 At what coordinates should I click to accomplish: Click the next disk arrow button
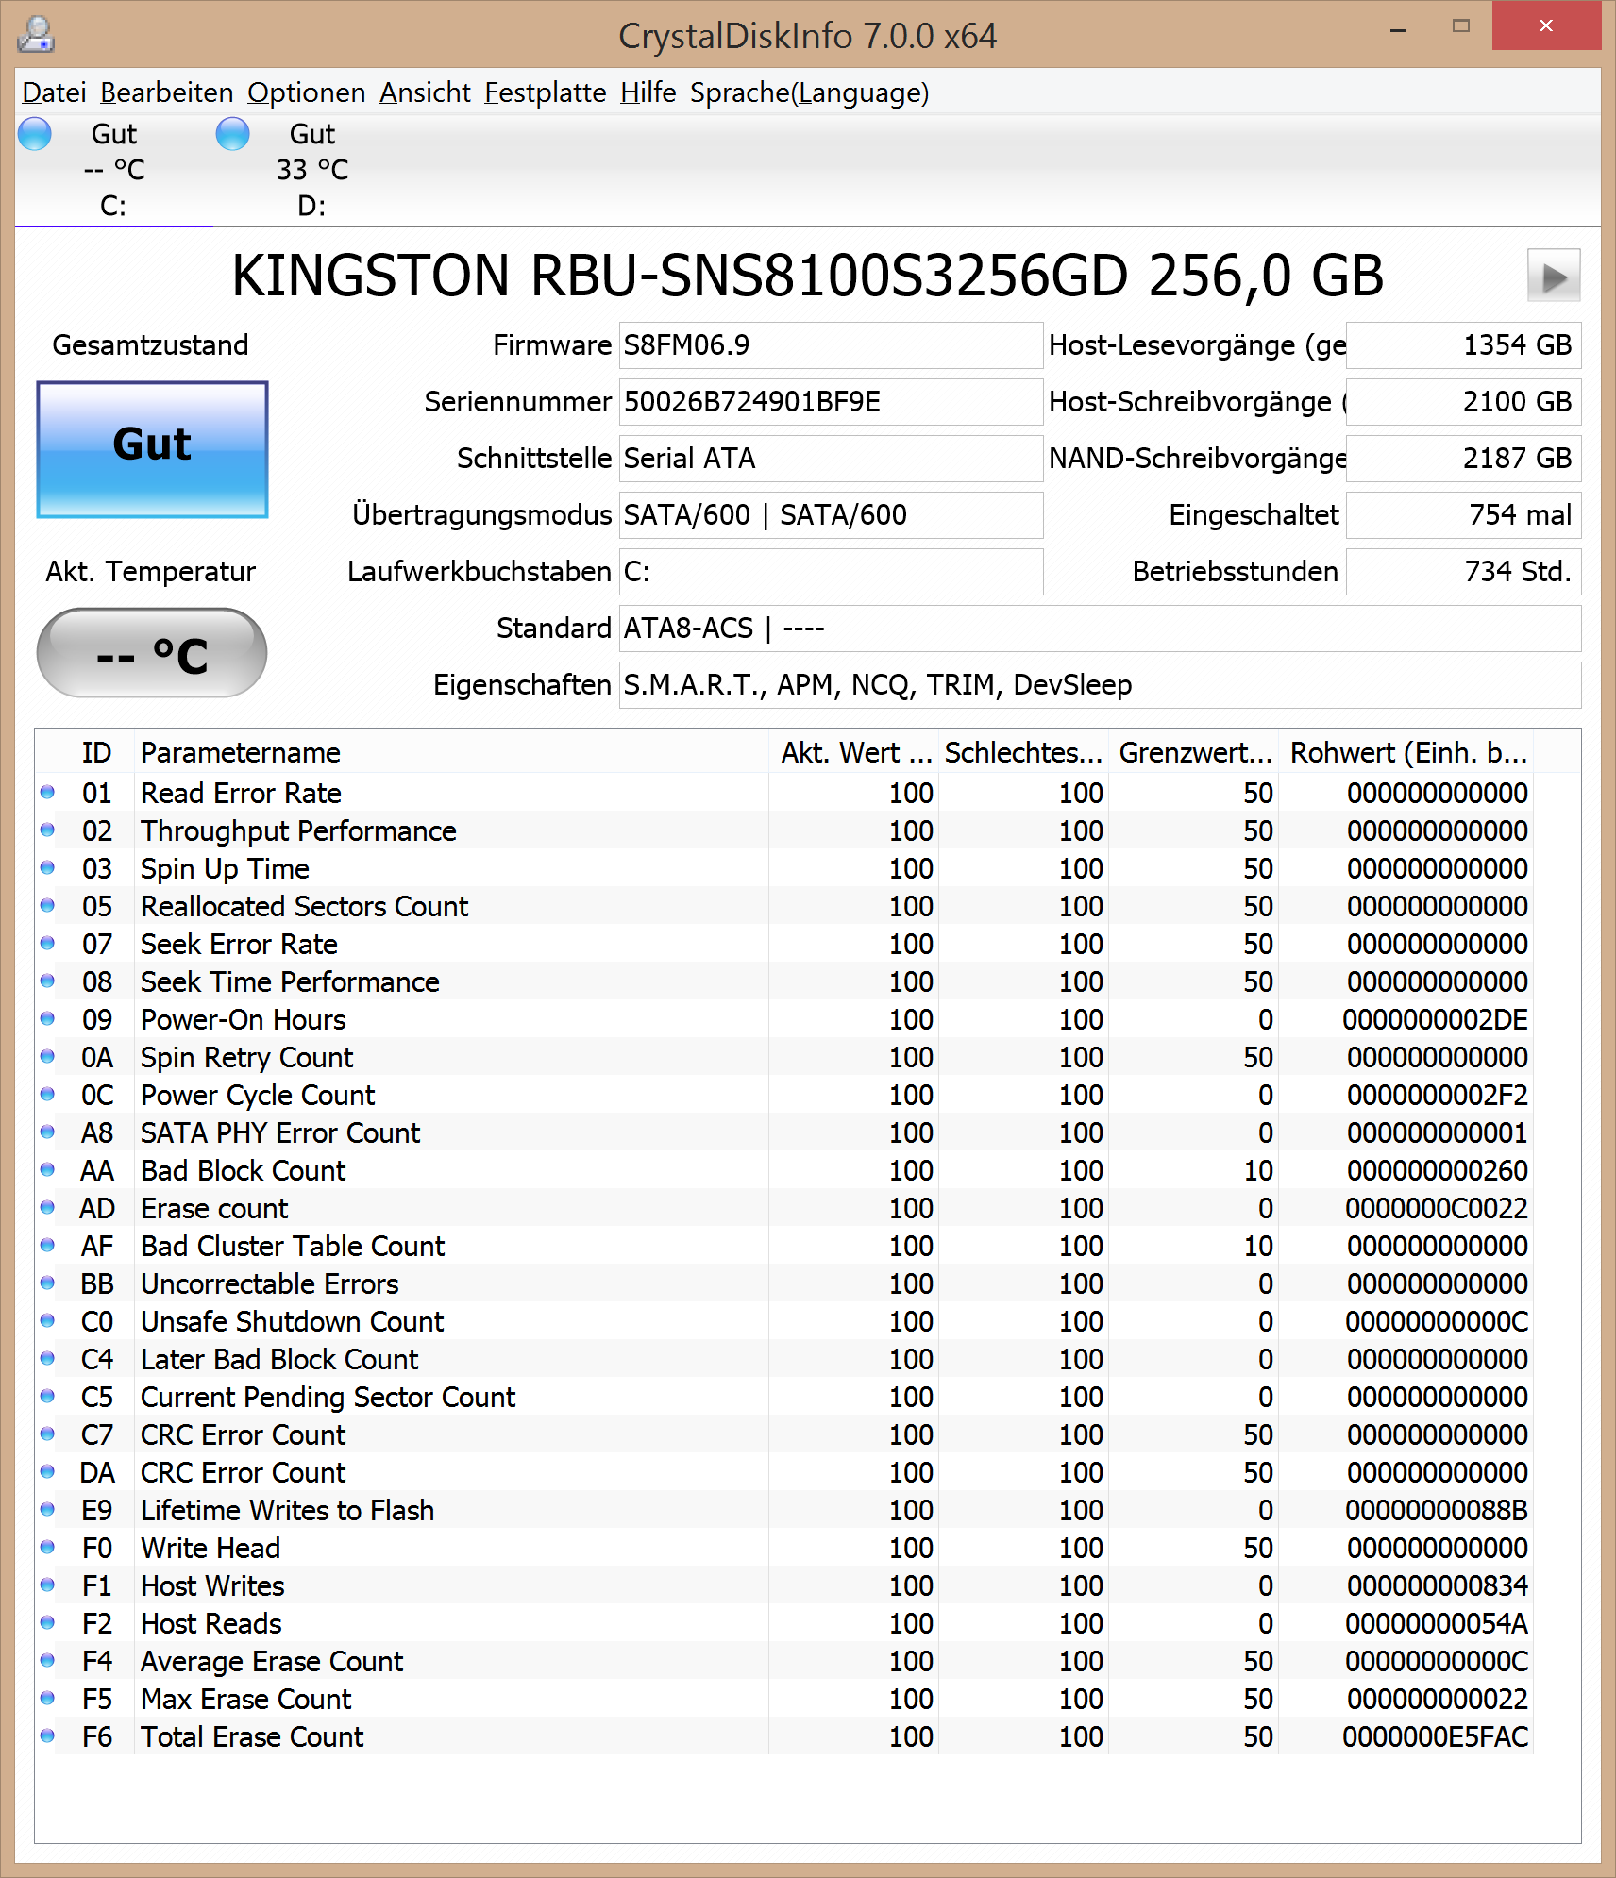coord(1554,277)
